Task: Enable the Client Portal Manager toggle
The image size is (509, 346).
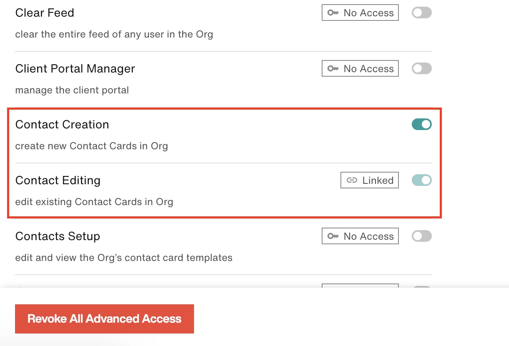Action: click(x=421, y=68)
